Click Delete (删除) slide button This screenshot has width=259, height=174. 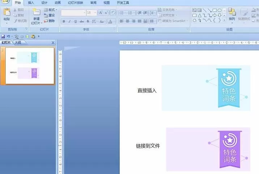(x=50, y=21)
